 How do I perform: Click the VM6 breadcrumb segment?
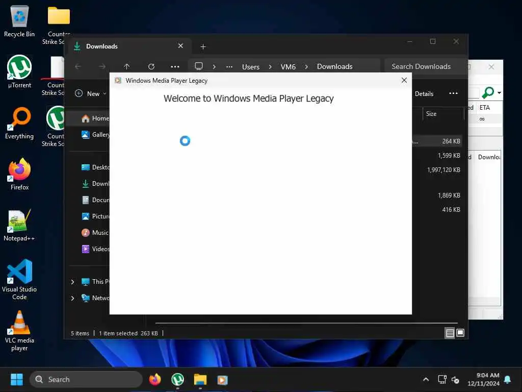tap(288, 67)
